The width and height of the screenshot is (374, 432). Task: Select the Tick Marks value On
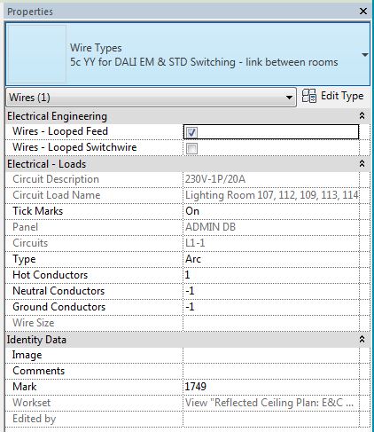tap(271, 211)
